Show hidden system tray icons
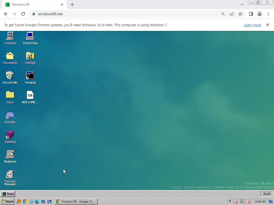 click(x=230, y=201)
